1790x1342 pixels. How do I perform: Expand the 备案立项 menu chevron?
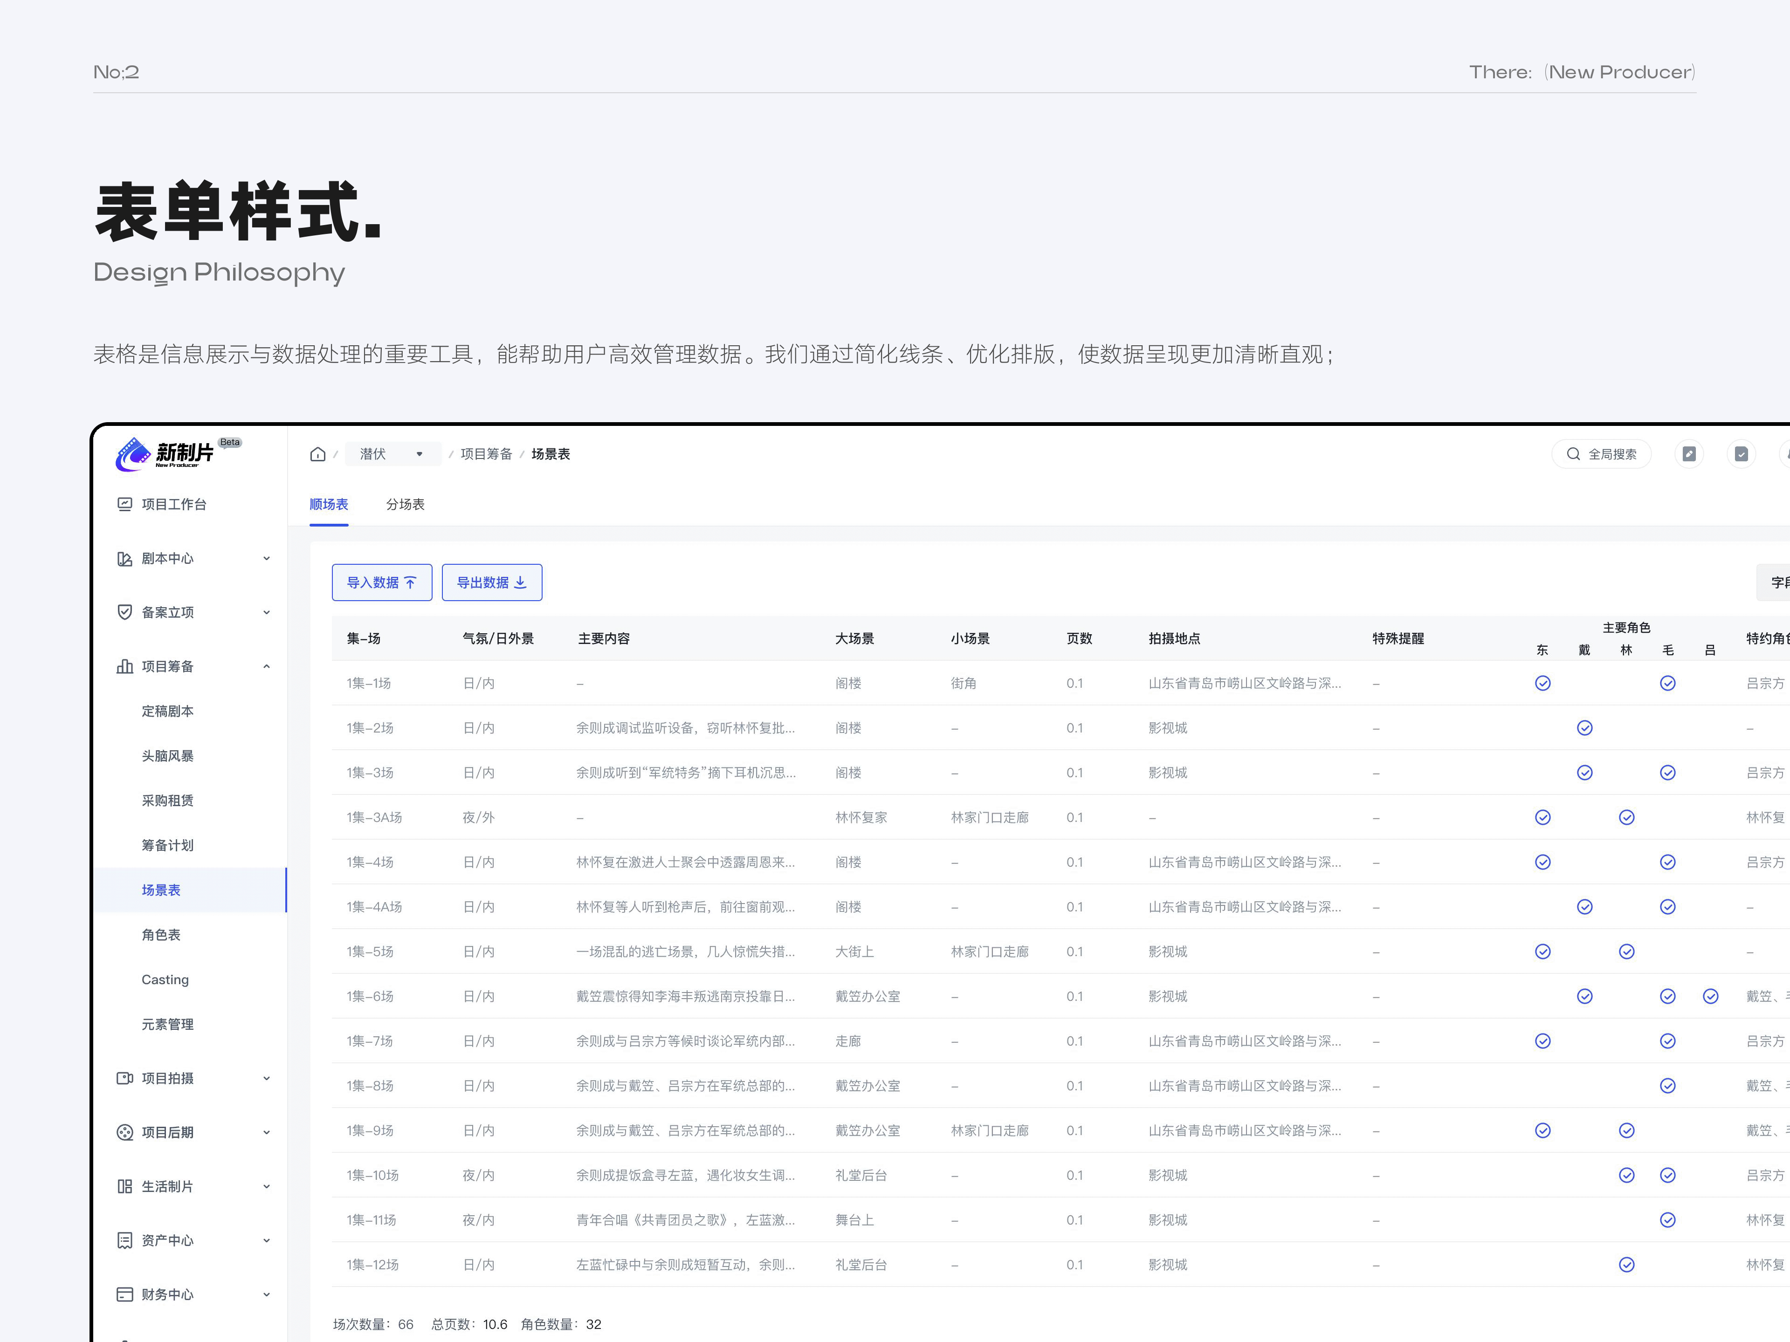266,612
